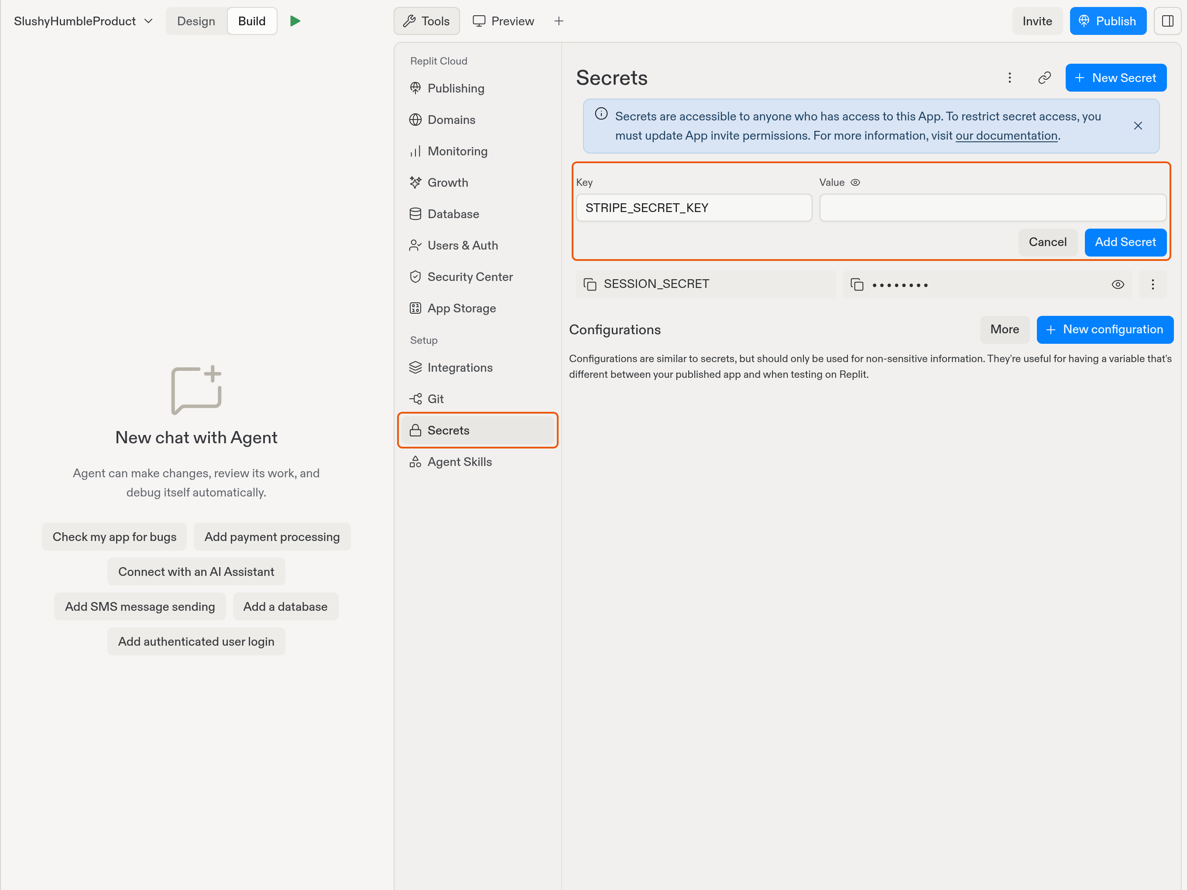The width and height of the screenshot is (1187, 890).
Task: Open the More configurations menu
Action: point(1005,329)
